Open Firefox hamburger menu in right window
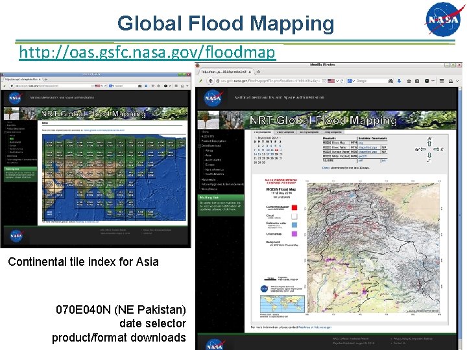This screenshot has width=467, height=350. pyautogui.click(x=442, y=81)
